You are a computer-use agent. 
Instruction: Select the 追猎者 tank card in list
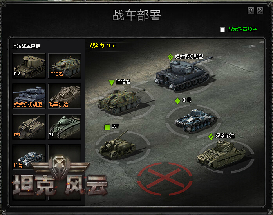(x=65, y=66)
